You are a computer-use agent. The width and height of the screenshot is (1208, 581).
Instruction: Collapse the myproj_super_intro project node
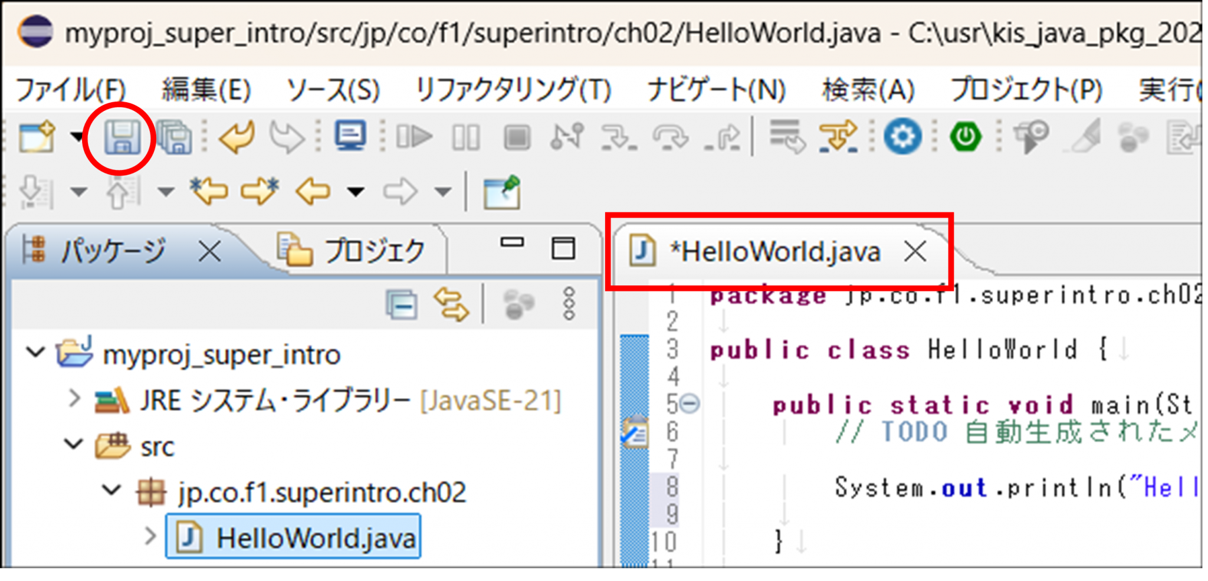[x=36, y=353]
